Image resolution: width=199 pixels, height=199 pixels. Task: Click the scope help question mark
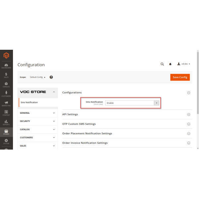pyautogui.click(x=51, y=77)
